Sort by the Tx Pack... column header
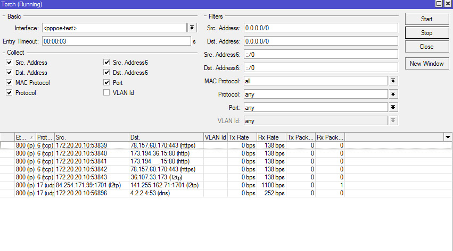This screenshot has width=453, height=251. click(301, 137)
